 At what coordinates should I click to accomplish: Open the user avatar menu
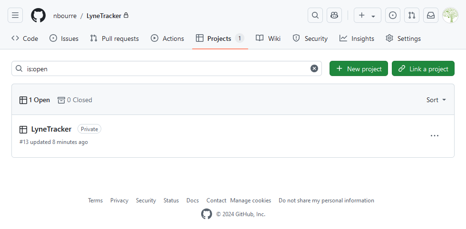(450, 16)
